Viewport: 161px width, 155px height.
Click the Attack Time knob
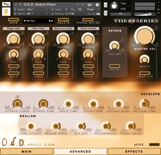(x=43, y=104)
